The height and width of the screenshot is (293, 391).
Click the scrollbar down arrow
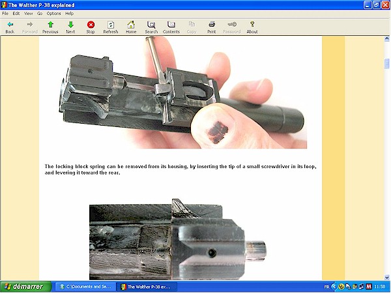[x=386, y=277]
